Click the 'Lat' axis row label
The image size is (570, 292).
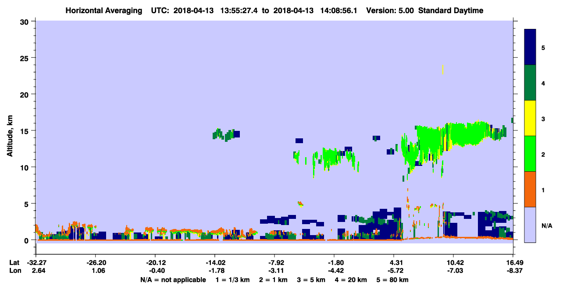14,263
